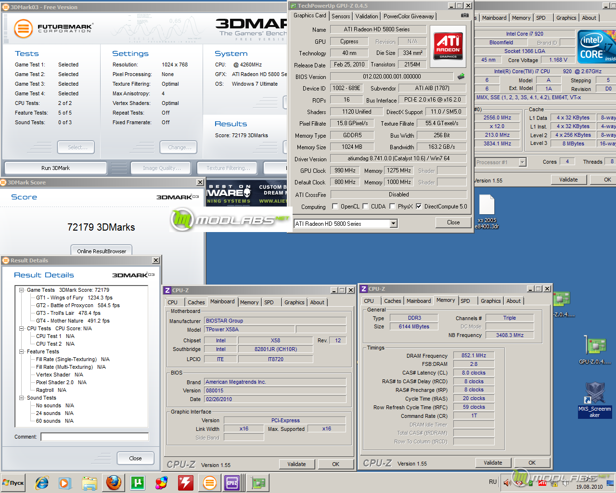Viewport: 616px width, 493px height.
Task: Open the PowerColor Giveaway tab
Action: pos(409,16)
